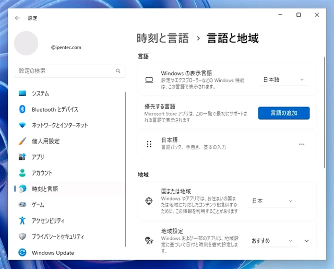This screenshot has width=334, height=269.
Task: Open the 地域設定 dropdown おすすめ
Action: coord(272,241)
